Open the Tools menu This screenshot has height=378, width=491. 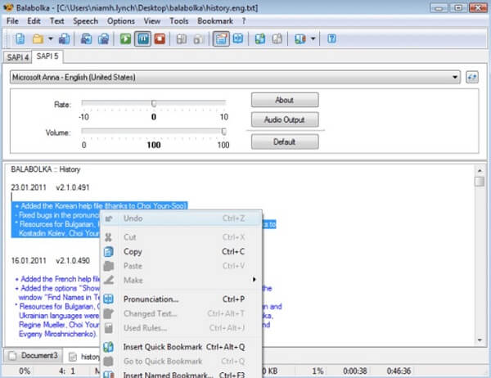[x=178, y=21]
